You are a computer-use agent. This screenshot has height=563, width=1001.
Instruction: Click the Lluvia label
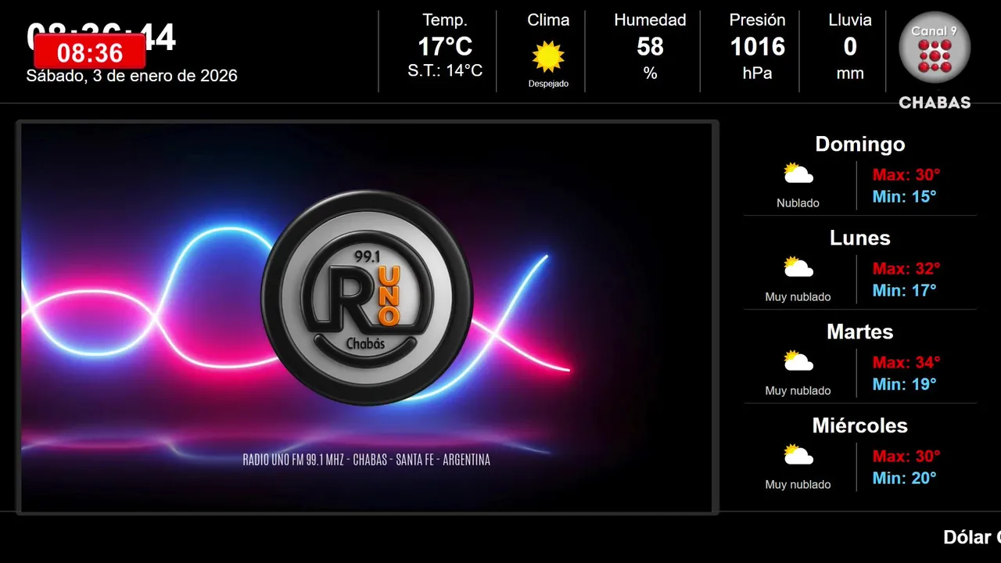pos(850,20)
